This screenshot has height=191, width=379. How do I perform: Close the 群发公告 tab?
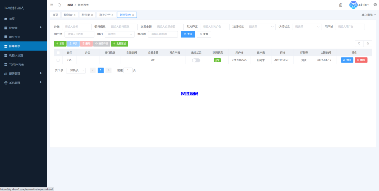point(113,15)
